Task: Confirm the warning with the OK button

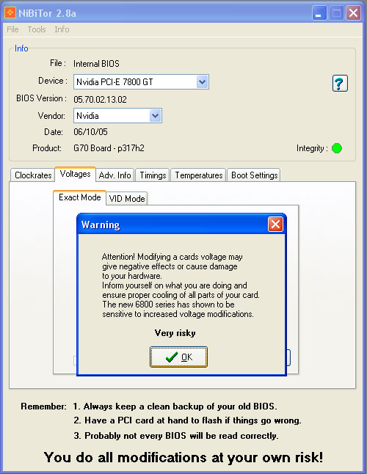Action: [x=178, y=357]
